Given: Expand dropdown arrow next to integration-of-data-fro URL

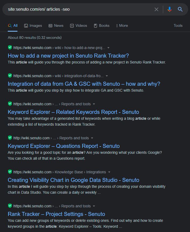Looking at the screenshot, I should 107,76.
